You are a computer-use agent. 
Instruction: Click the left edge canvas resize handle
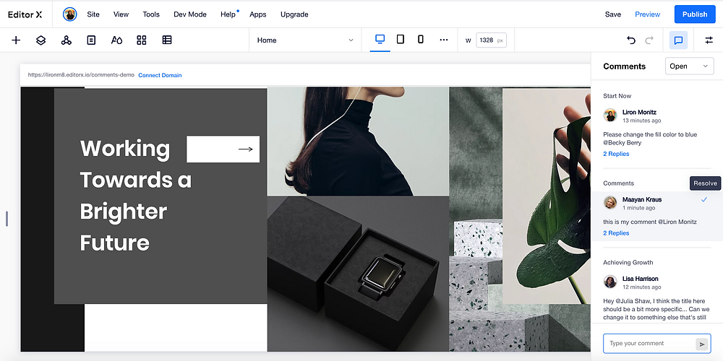point(7,219)
